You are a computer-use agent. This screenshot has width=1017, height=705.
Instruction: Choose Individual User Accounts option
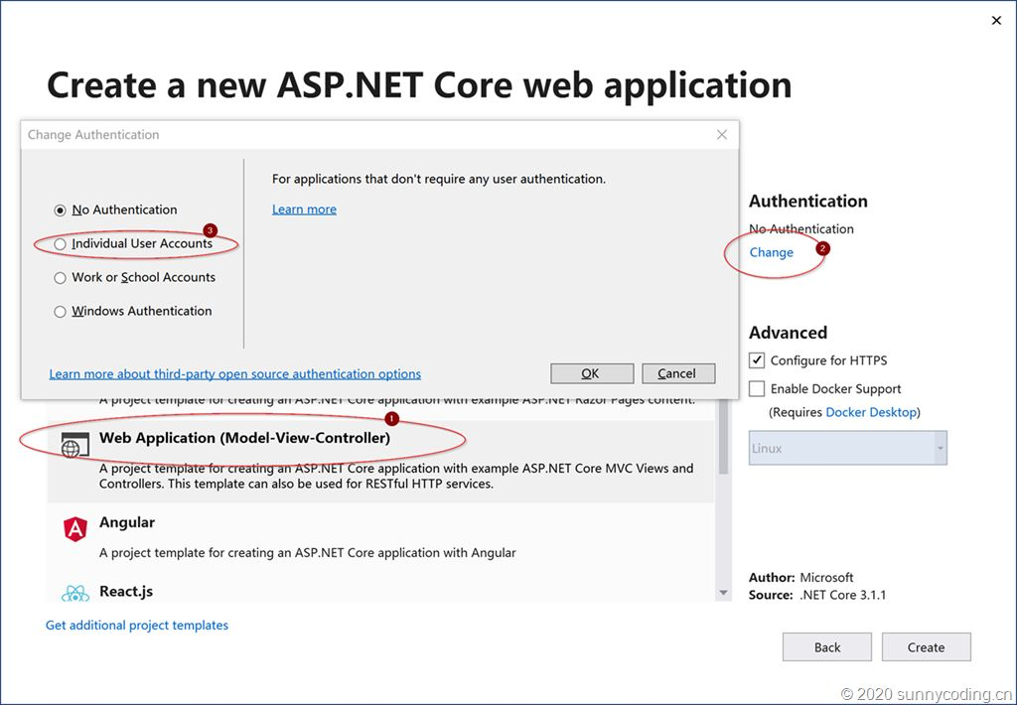point(61,244)
